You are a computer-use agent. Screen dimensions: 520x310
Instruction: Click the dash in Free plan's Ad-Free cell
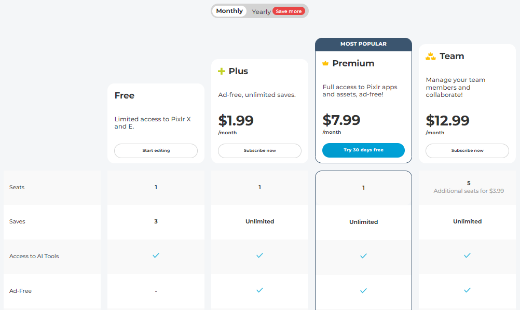click(156, 291)
